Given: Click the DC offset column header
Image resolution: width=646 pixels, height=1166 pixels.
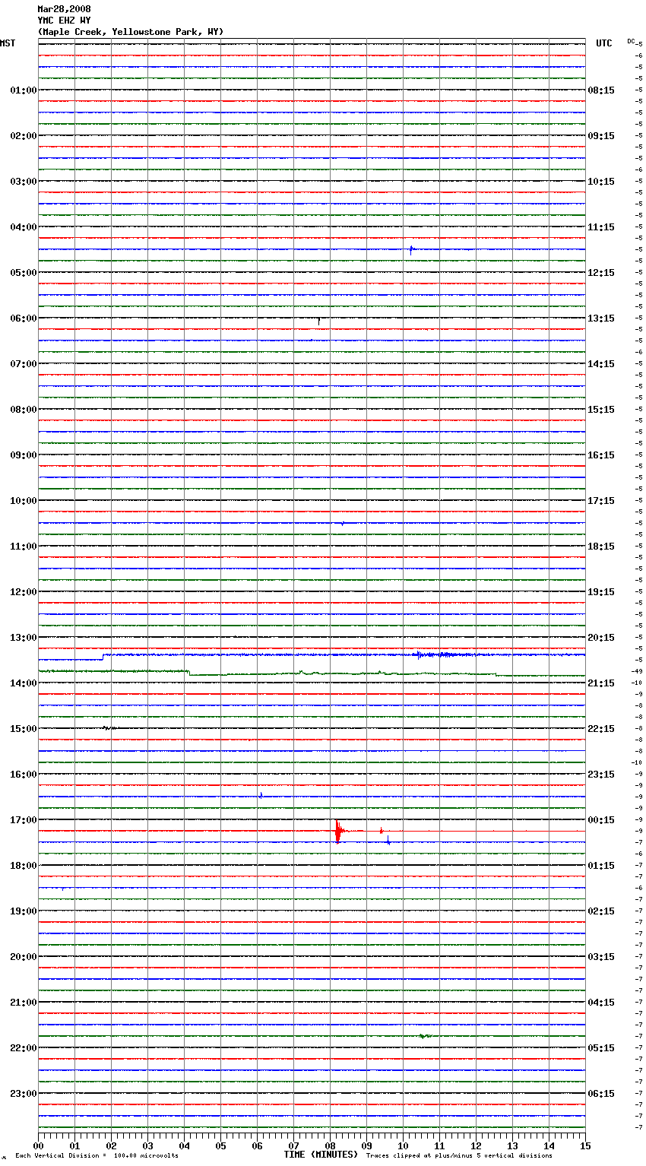Looking at the screenshot, I should click(631, 41).
